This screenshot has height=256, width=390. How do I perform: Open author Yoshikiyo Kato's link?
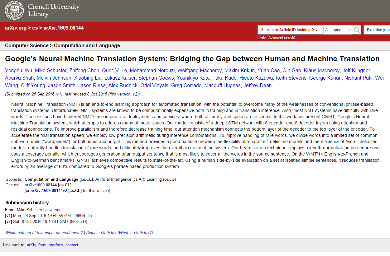193,78
